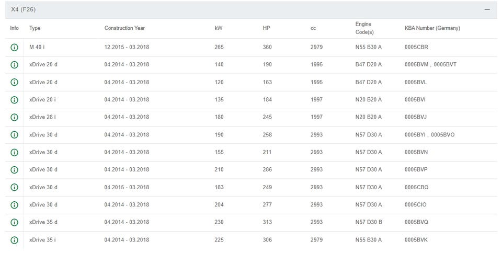This screenshot has height=253, width=502.
Task: Select the xDrive 28 i type cell
Action: (x=42, y=117)
